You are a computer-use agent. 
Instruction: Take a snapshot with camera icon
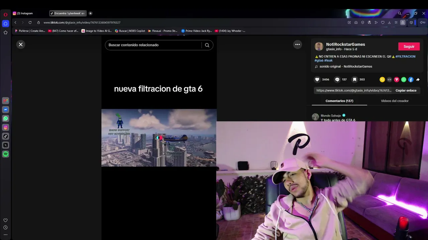tap(356, 22)
